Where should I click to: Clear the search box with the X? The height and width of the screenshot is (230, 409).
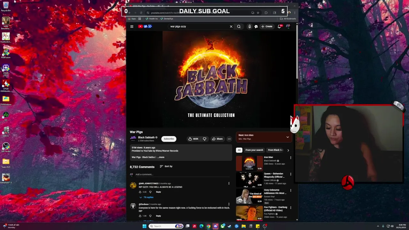[231, 27]
